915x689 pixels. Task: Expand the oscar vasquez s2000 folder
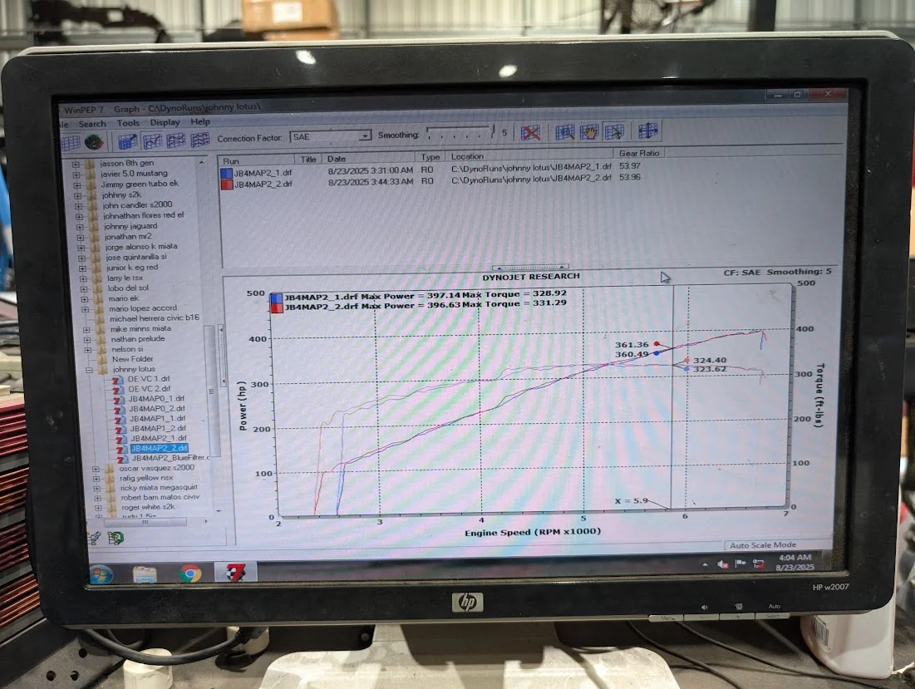(x=96, y=469)
